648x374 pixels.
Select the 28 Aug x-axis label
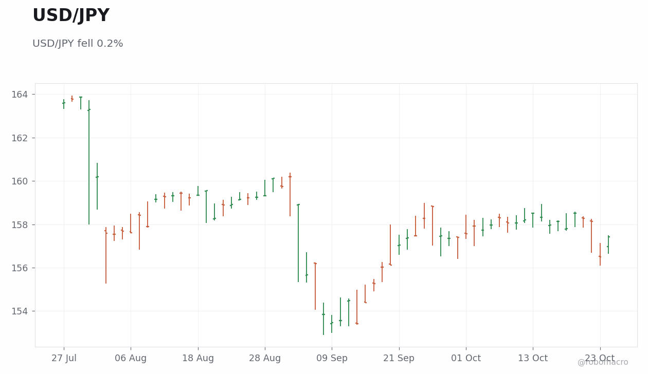[x=265, y=358]
